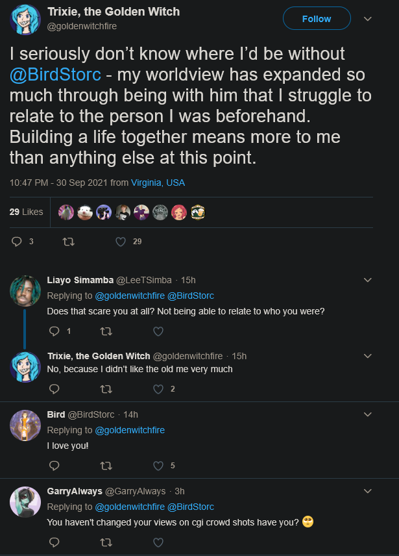View the 29 Likes list
Viewport: 399px width, 556px height.
coord(26,212)
